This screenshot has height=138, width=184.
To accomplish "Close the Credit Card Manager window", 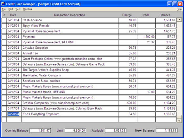I will coord(180,4).
